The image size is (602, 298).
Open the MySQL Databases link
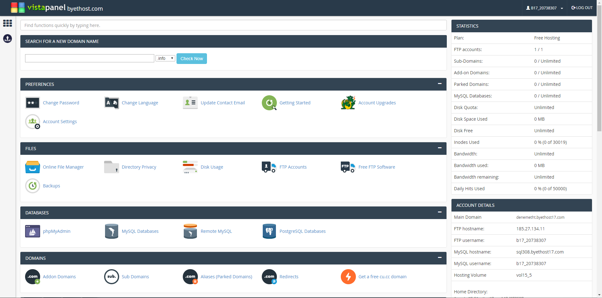[x=140, y=231]
